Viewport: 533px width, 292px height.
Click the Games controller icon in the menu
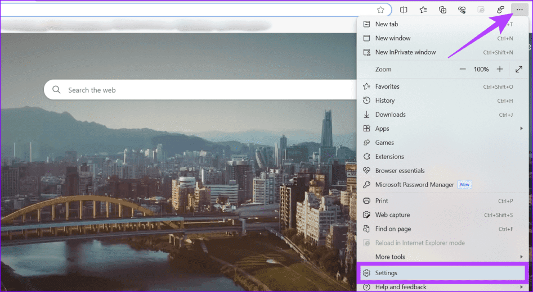tap(366, 143)
